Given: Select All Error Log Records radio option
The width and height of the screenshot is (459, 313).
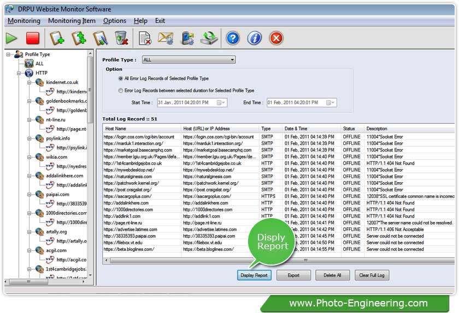Looking at the screenshot, I should click(x=120, y=79).
